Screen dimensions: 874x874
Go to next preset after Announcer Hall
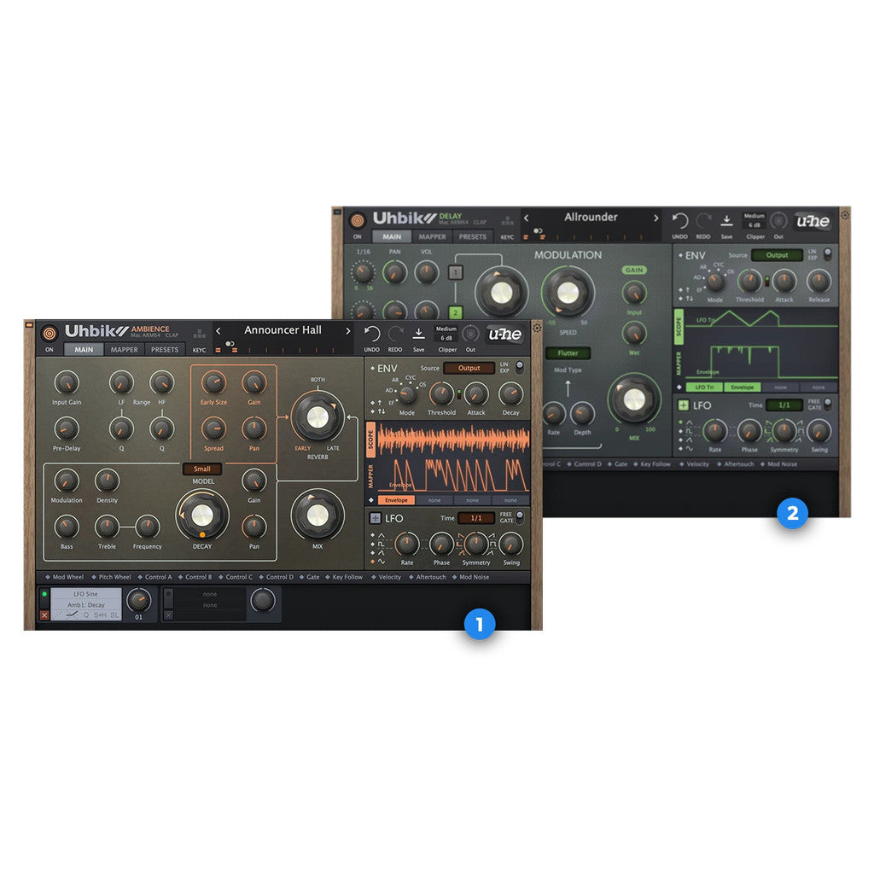pyautogui.click(x=348, y=330)
